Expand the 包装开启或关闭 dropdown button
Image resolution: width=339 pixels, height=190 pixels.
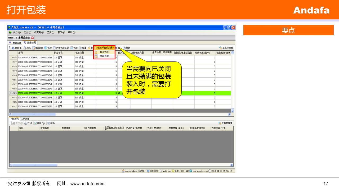click(x=105, y=48)
